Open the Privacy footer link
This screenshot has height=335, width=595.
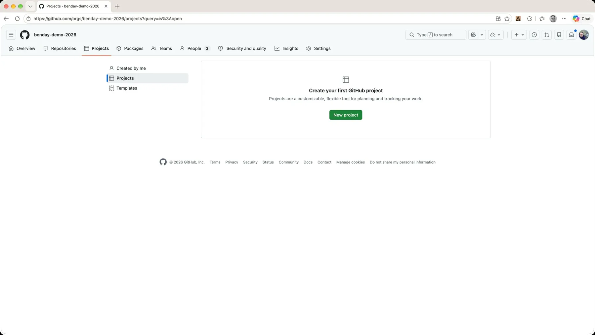tap(232, 162)
